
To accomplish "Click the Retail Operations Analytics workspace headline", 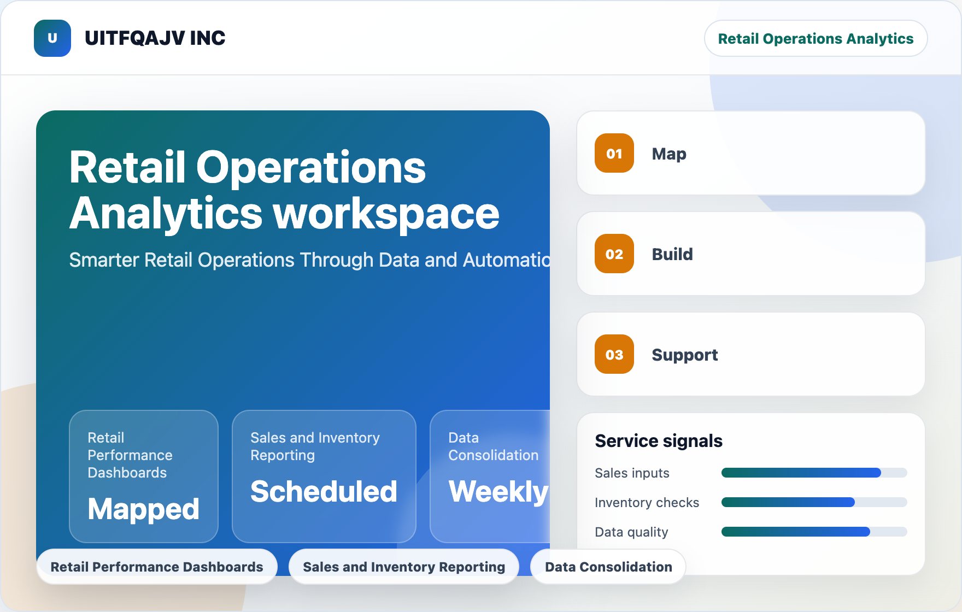I will point(284,190).
